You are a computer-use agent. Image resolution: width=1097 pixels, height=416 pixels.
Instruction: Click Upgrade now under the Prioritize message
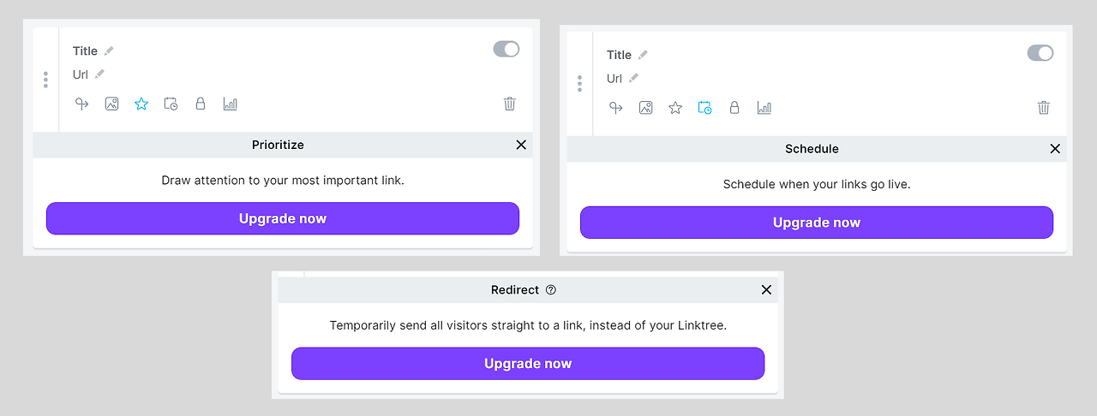click(283, 218)
